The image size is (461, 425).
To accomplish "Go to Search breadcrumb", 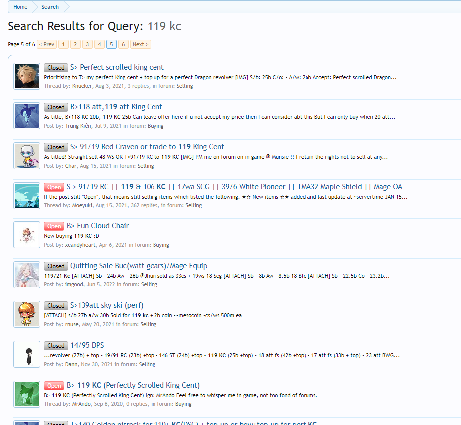I will (50, 7).
